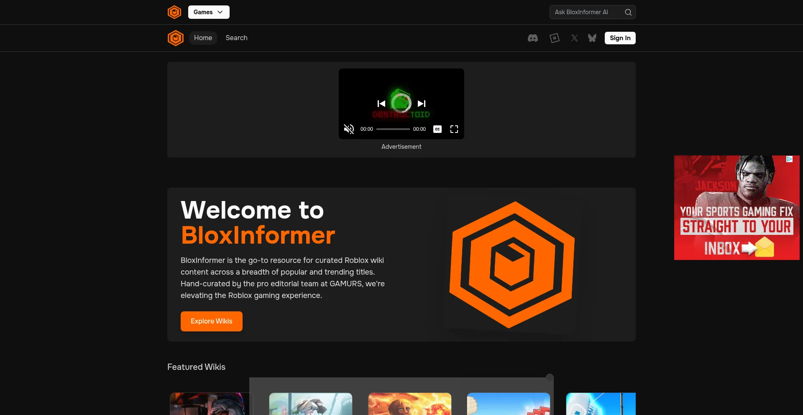Select the Search nav item
Viewport: 803px width, 415px height.
236,38
